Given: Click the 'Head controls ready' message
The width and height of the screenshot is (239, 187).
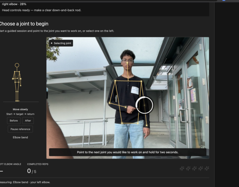Looking at the screenshot, I should tap(42, 10).
